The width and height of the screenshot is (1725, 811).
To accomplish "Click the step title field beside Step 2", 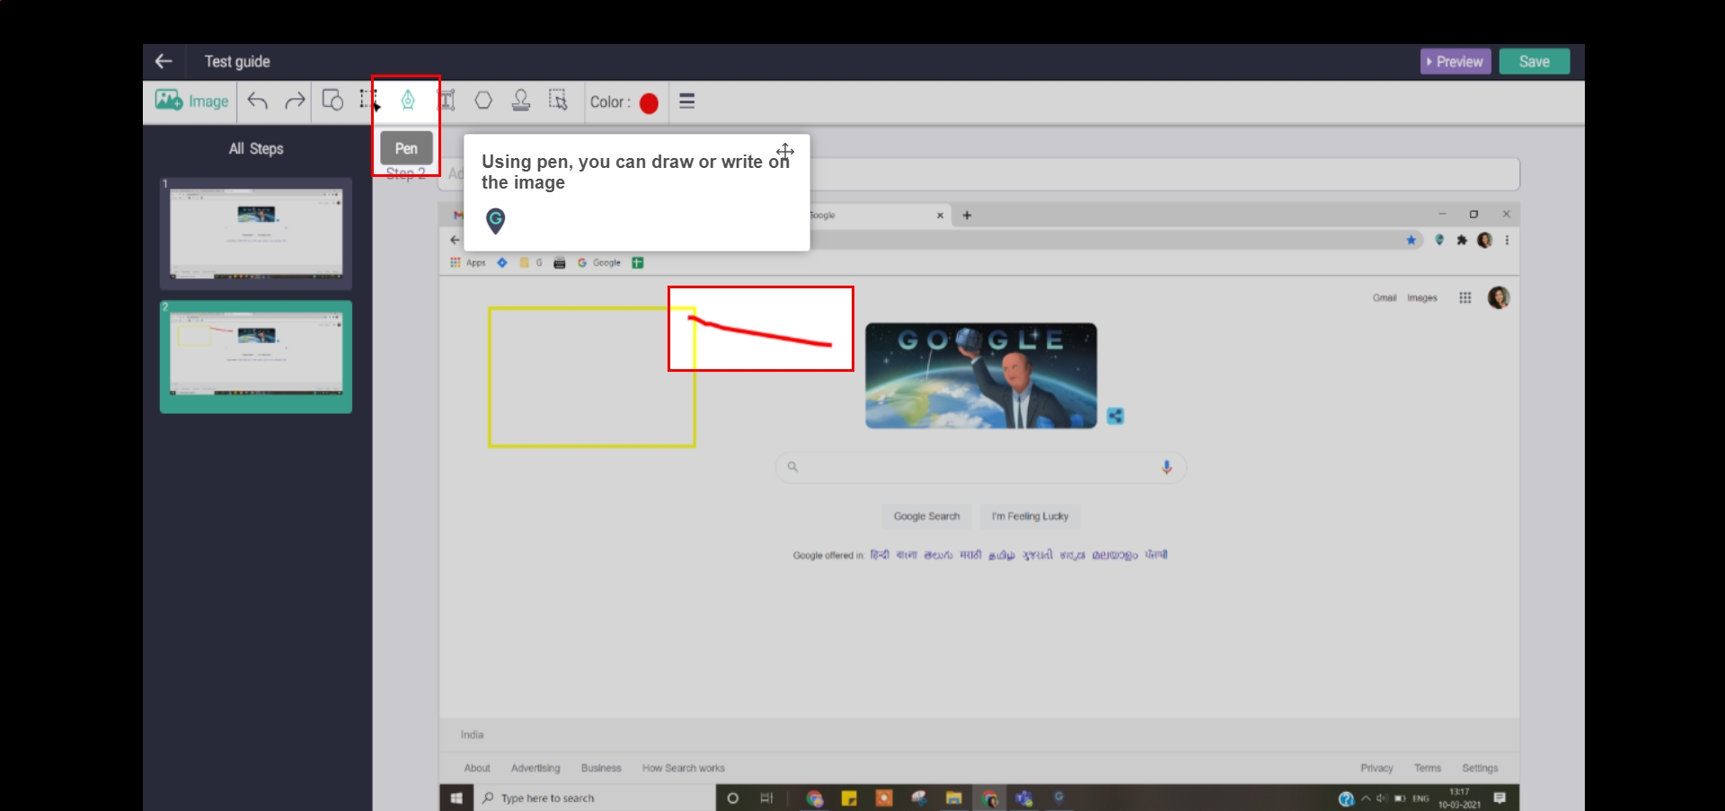I will click(979, 174).
